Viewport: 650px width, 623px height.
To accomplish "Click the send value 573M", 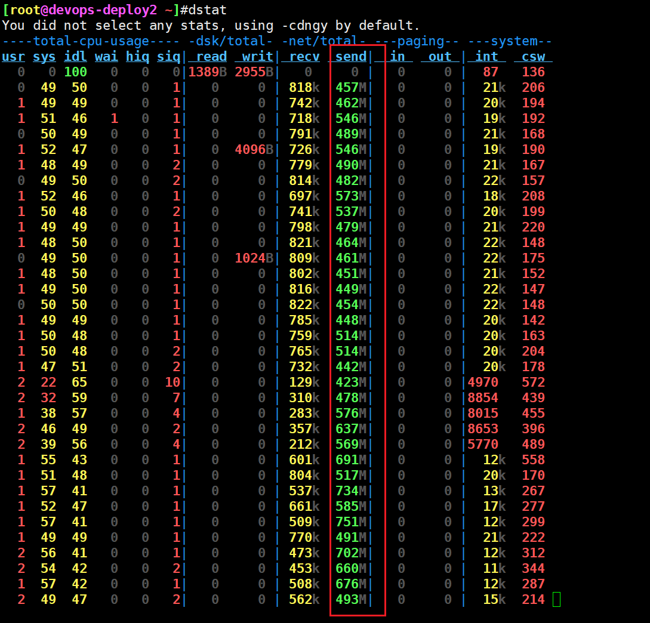I will [x=351, y=196].
